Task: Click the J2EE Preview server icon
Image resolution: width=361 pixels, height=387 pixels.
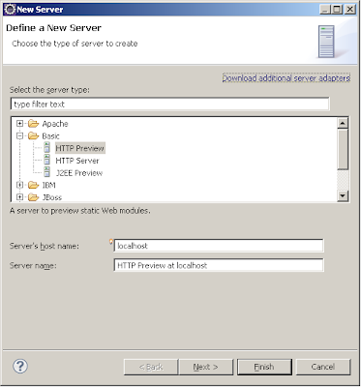Action: pyautogui.click(x=47, y=172)
